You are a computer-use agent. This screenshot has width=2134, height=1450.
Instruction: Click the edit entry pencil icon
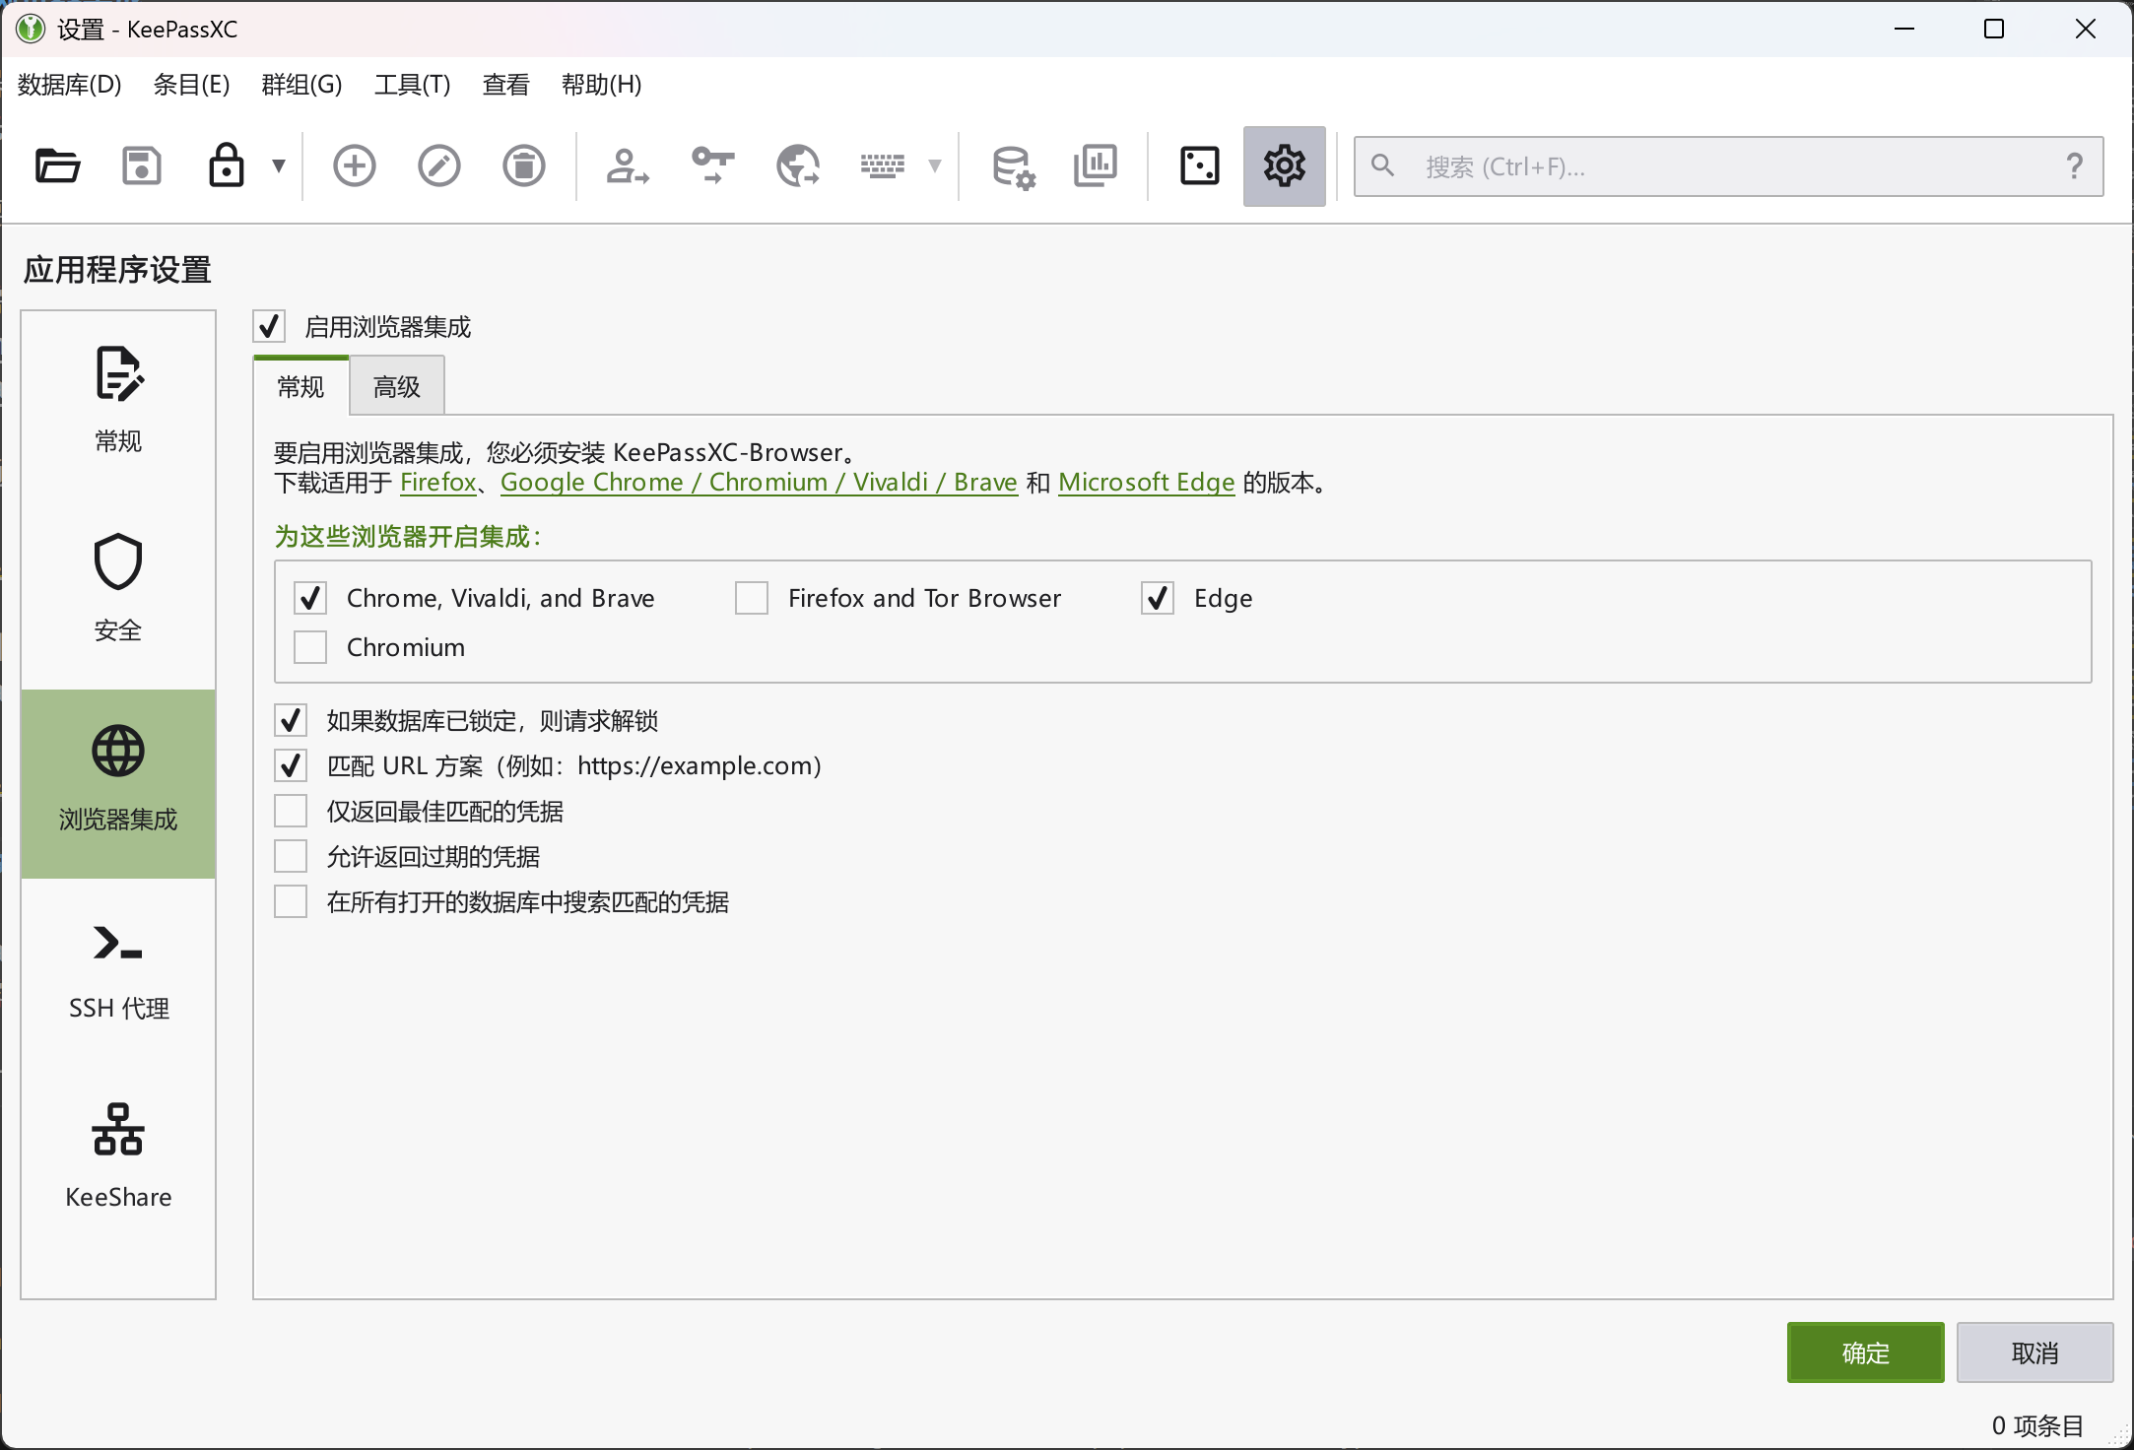tap(439, 165)
